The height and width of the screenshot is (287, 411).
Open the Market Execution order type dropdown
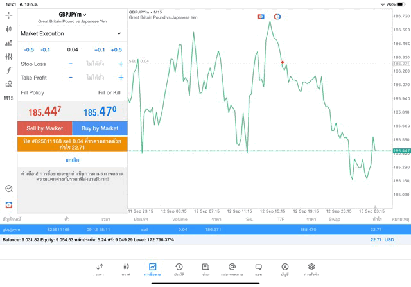[71, 33]
